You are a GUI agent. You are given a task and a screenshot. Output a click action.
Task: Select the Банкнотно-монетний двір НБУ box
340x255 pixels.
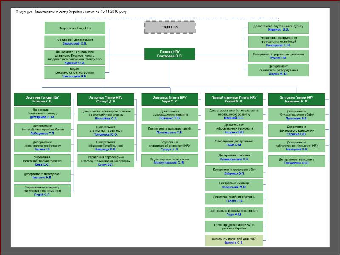pos(233,241)
